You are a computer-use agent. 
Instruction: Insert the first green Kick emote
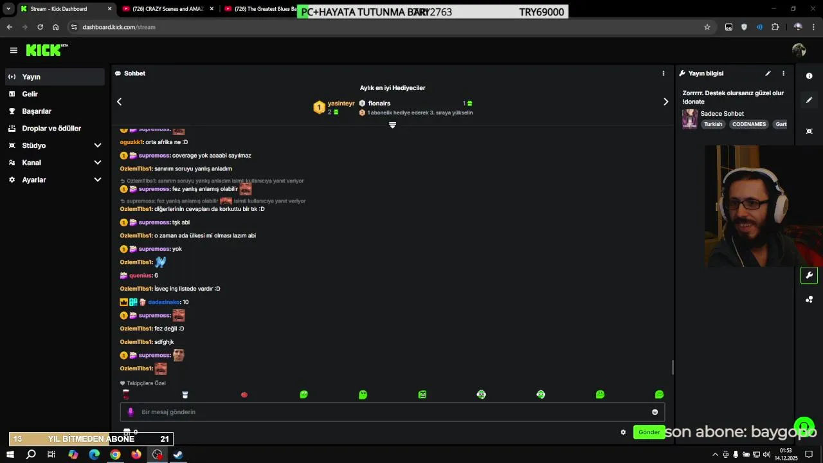click(303, 395)
